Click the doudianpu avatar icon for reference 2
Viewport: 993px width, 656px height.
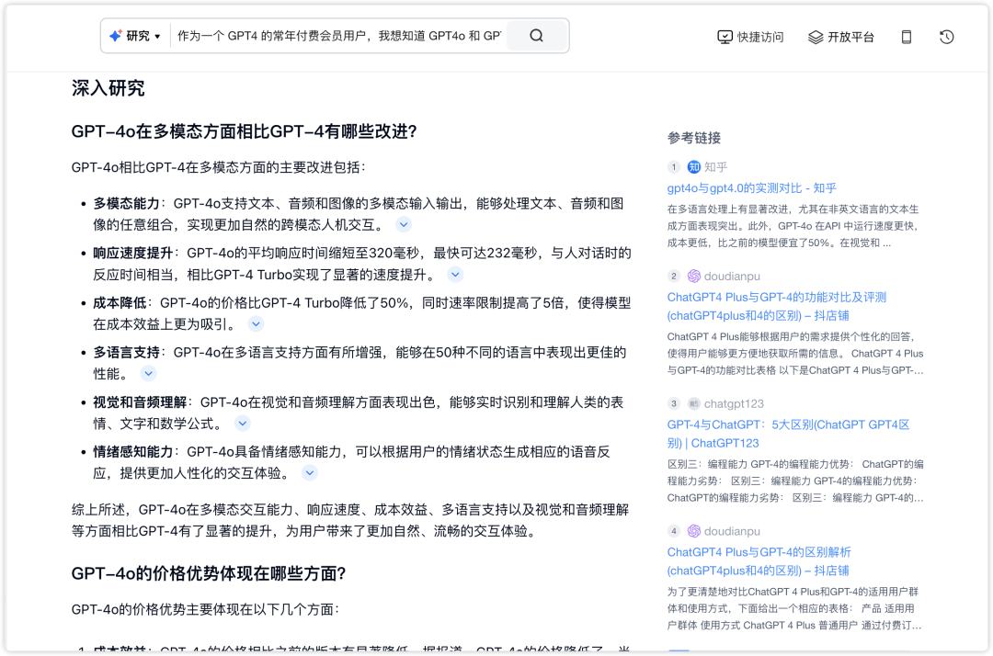pyautogui.click(x=694, y=275)
